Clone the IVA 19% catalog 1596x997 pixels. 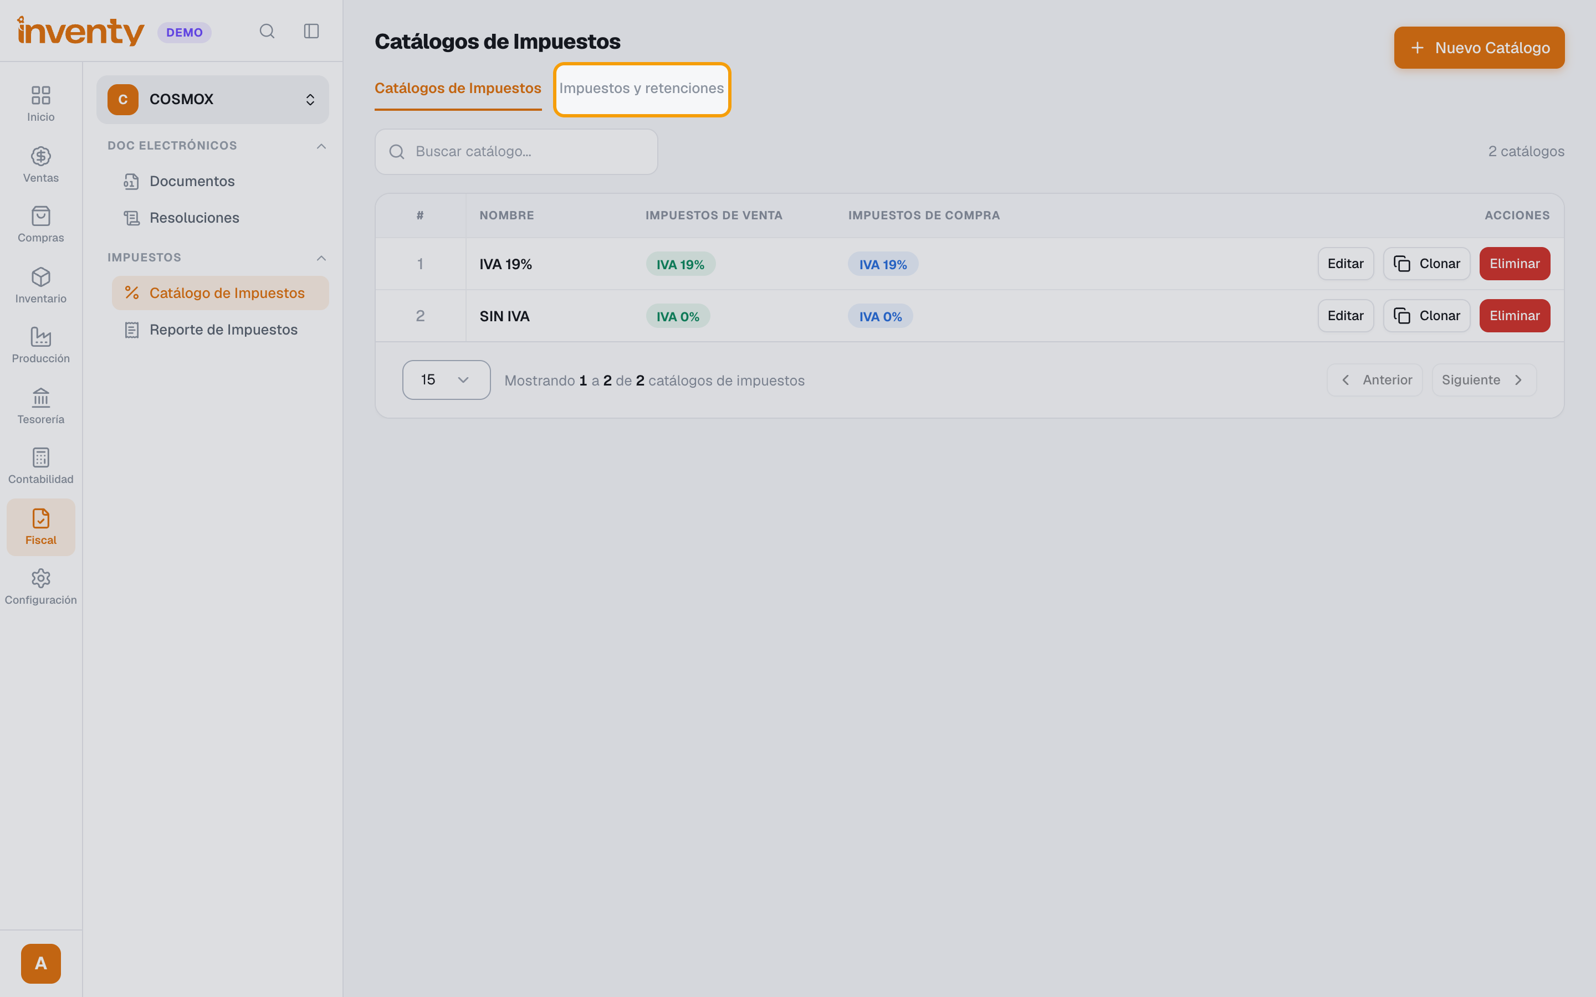(1426, 264)
